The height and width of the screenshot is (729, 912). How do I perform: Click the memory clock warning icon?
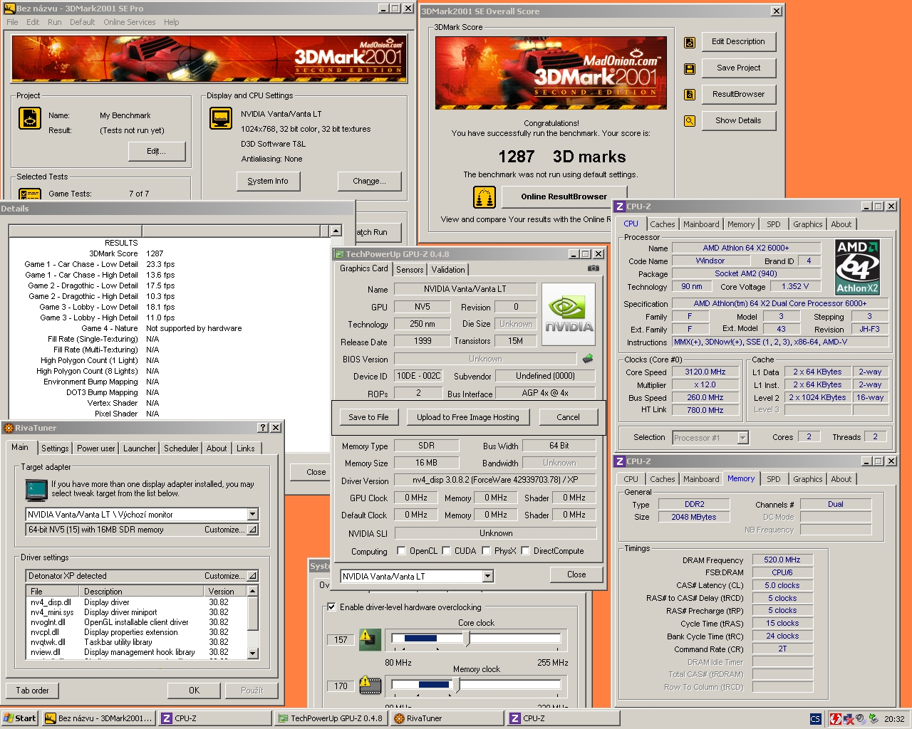click(x=370, y=686)
